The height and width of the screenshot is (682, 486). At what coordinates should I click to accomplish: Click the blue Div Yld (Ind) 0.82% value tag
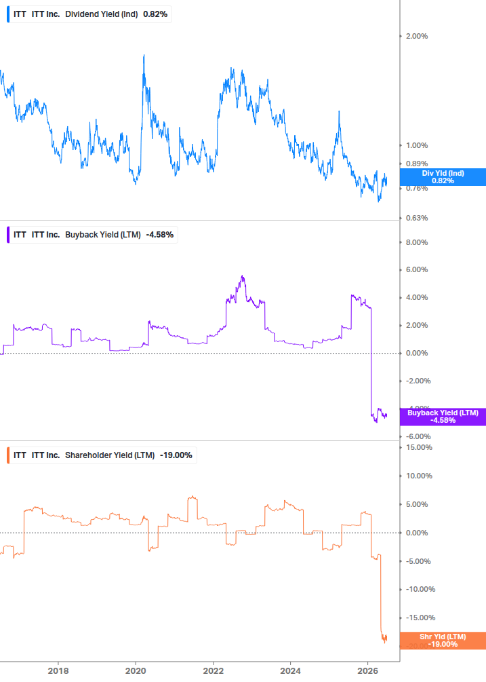click(443, 177)
